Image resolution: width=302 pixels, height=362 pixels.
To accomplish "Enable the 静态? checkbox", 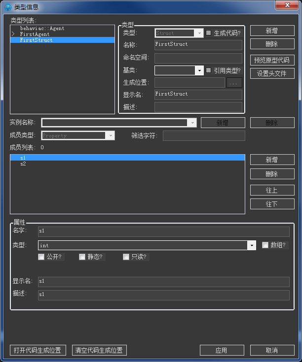I will (82, 257).
